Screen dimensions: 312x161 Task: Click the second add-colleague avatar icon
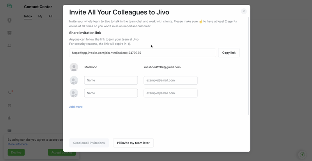click(74, 93)
